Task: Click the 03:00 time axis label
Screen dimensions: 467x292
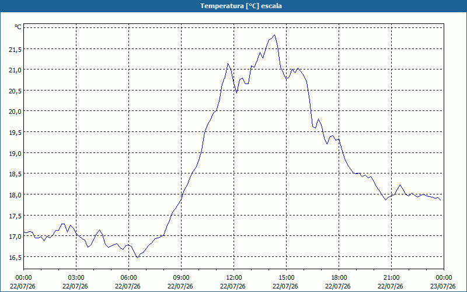Action: [x=76, y=278]
